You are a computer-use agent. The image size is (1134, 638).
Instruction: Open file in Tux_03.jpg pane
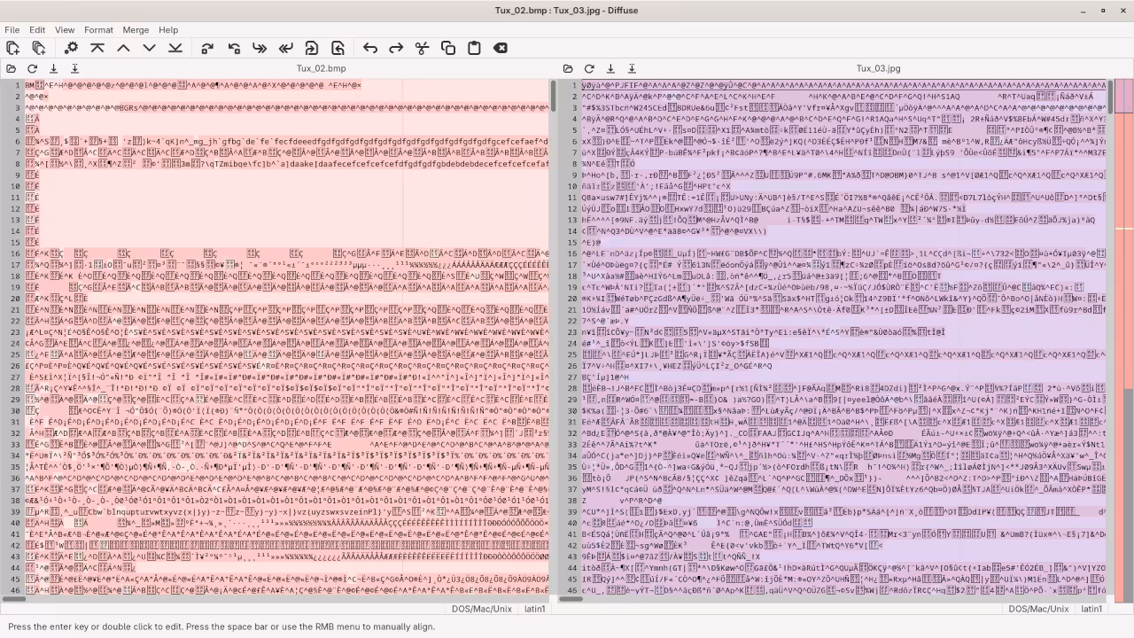click(x=568, y=68)
